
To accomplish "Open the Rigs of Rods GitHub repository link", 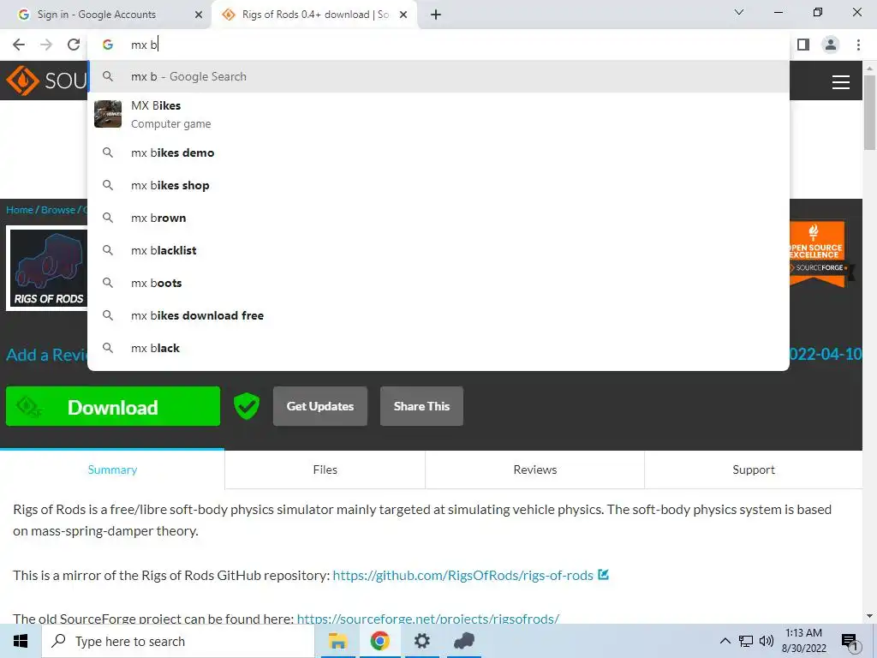I will tap(463, 575).
